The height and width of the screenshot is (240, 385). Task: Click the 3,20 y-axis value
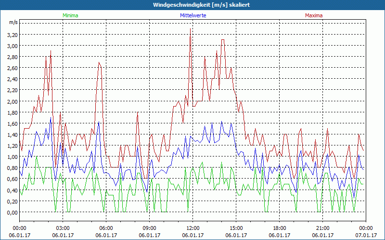click(x=13, y=35)
